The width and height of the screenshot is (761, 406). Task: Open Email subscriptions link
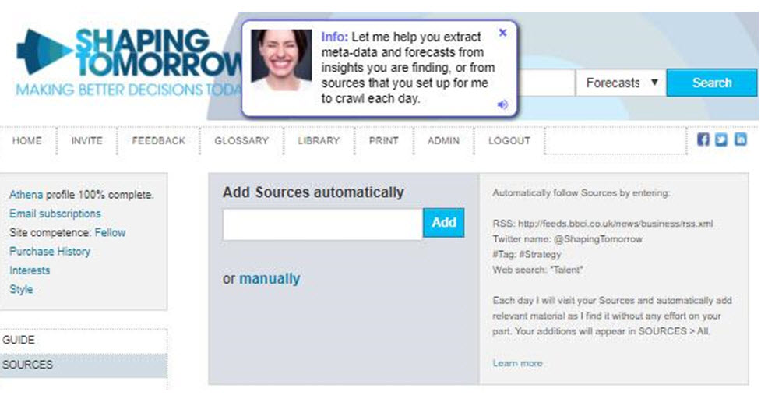(x=55, y=214)
